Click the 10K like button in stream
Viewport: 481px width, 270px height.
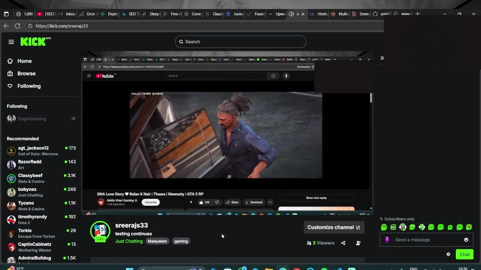pos(204,202)
